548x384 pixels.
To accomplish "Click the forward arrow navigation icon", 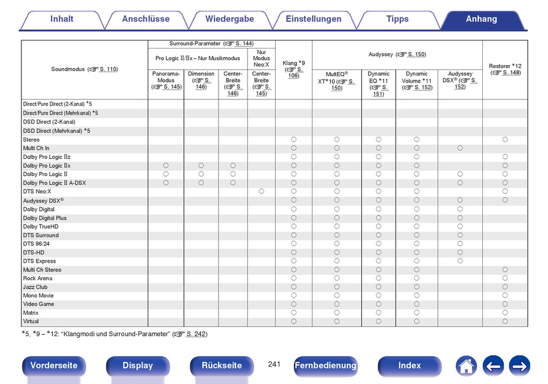I will coord(519,366).
